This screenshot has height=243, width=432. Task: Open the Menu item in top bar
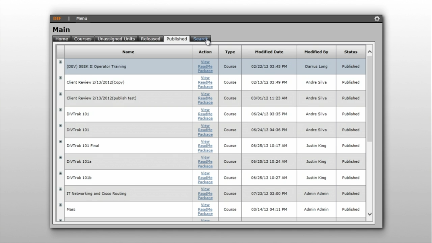click(82, 19)
